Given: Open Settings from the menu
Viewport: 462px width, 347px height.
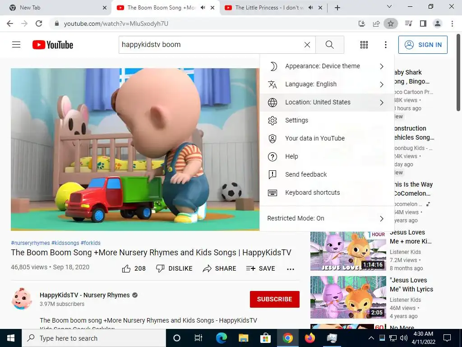Looking at the screenshot, I should click(327, 120).
